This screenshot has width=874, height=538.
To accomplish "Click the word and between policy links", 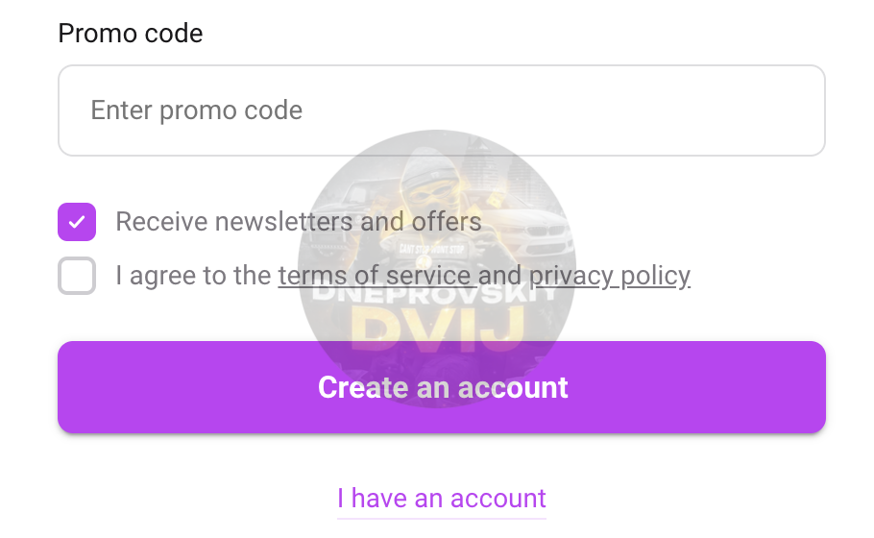I will click(499, 276).
